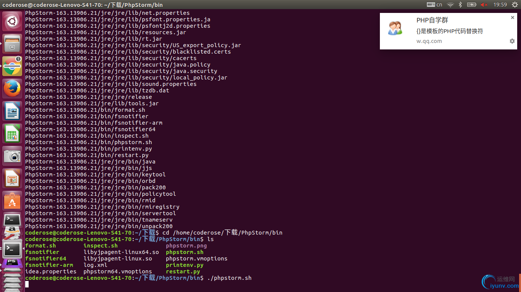Click the line ending in jre/bin/keytool

pos(95,175)
